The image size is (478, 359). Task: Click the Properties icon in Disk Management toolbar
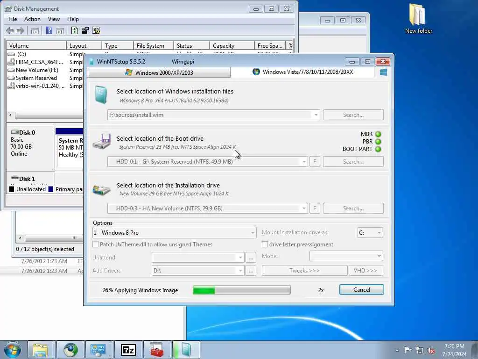click(x=85, y=30)
